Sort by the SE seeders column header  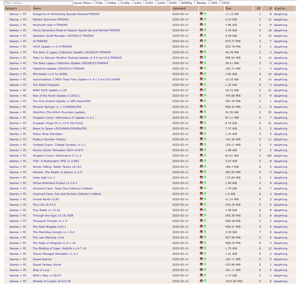tap(257, 8)
